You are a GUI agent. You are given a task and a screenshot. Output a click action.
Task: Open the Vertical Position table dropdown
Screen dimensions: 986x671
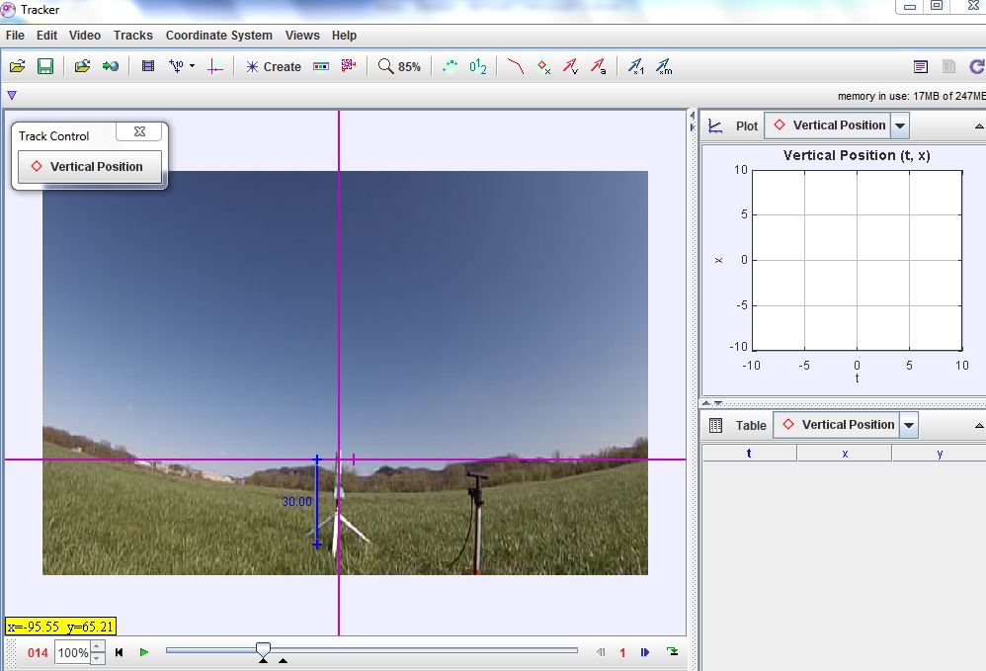pos(907,425)
